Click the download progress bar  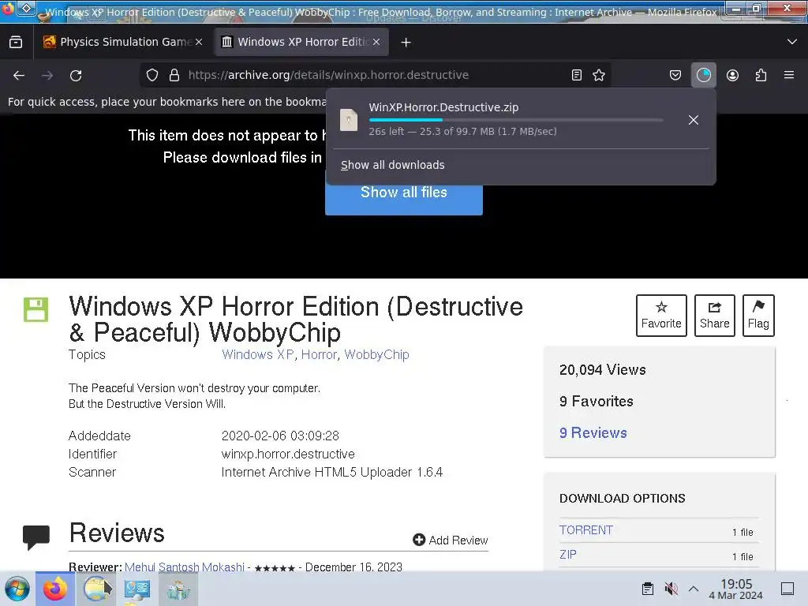point(516,120)
